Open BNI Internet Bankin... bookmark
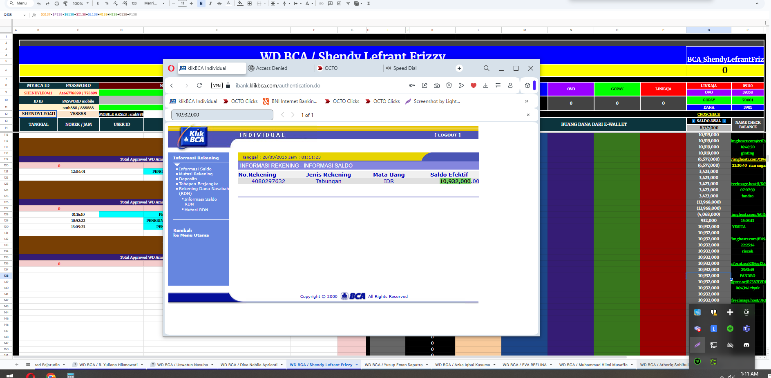 coord(290,101)
